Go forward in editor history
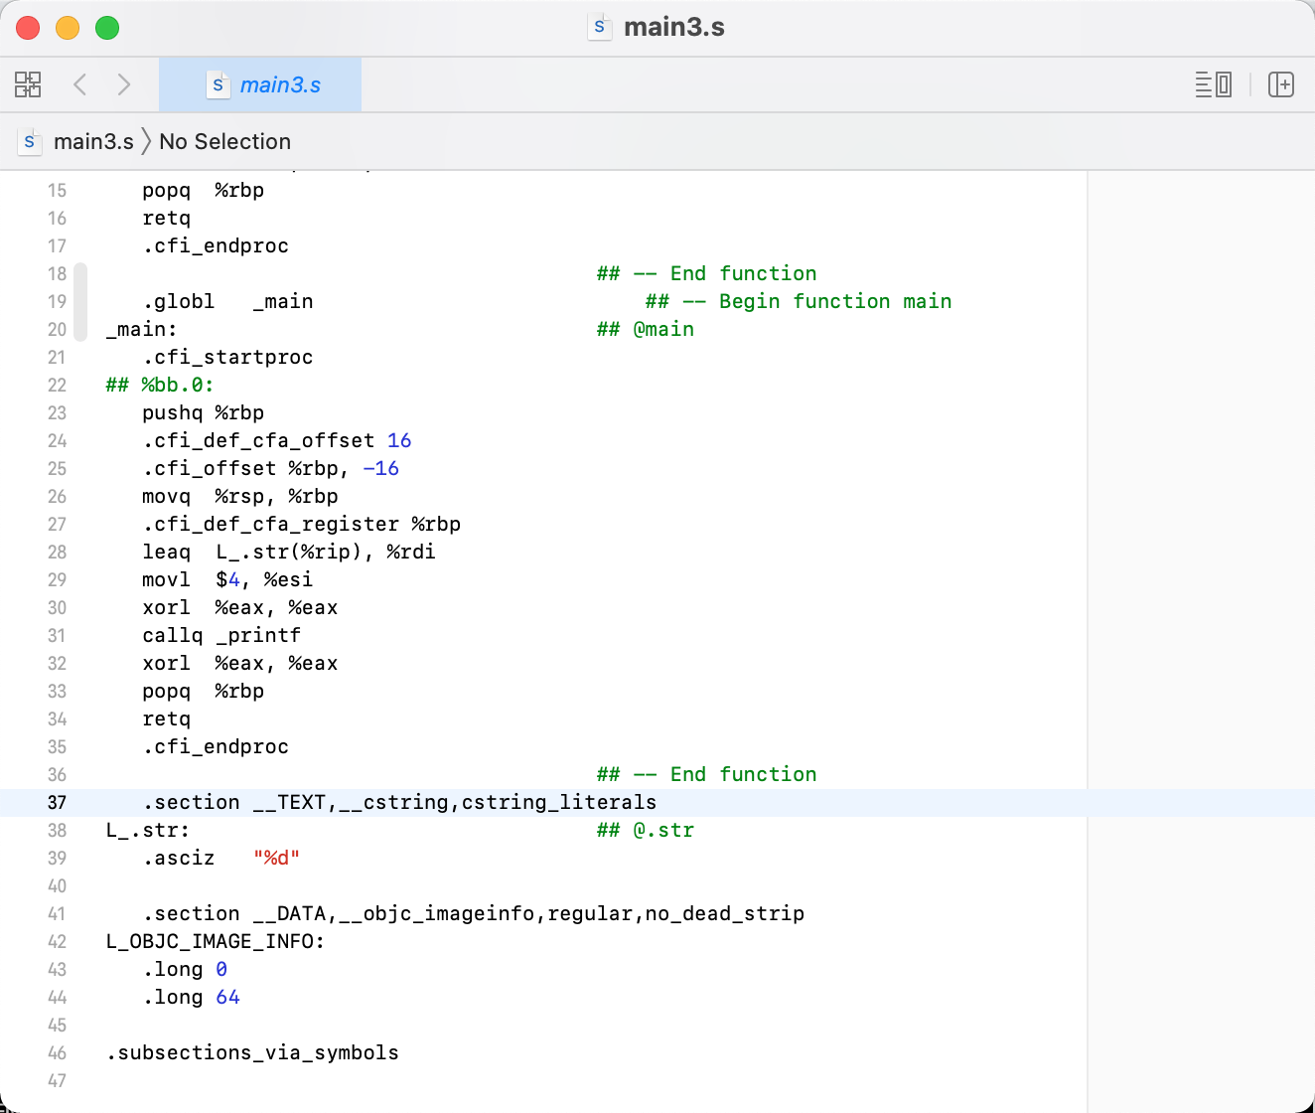 coord(124,84)
